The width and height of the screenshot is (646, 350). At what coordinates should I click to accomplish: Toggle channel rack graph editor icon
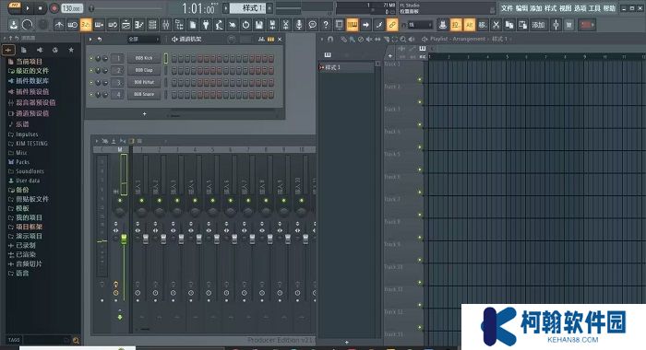261,39
